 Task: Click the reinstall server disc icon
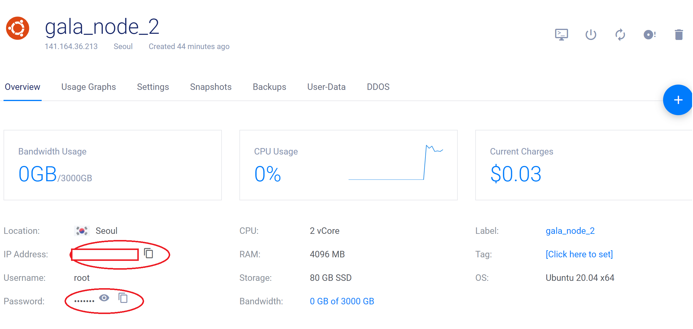pos(649,35)
